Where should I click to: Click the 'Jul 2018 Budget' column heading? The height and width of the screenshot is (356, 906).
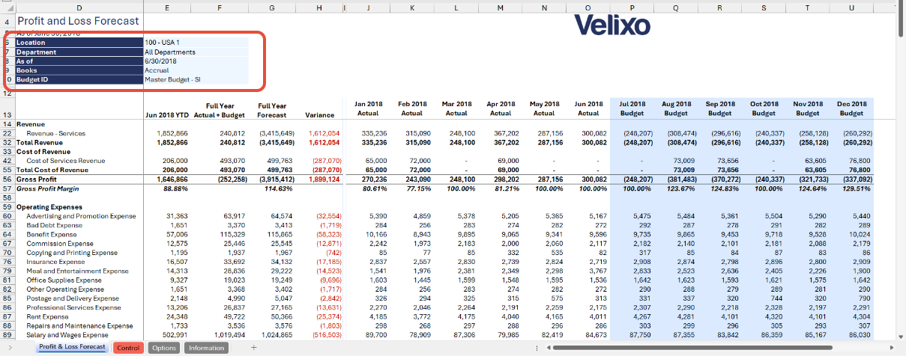(632, 109)
